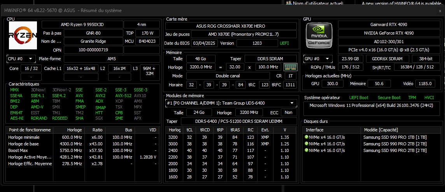This screenshot has height=192, width=445.
Task: Click the Samsung SSD 990 PRO 1TB entry
Action: click(395, 137)
